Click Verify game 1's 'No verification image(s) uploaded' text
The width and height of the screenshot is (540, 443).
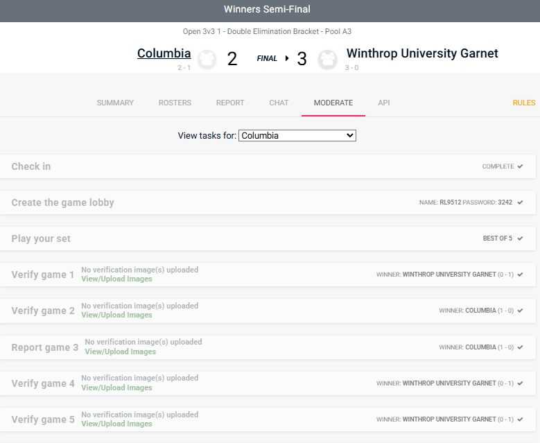pos(140,270)
